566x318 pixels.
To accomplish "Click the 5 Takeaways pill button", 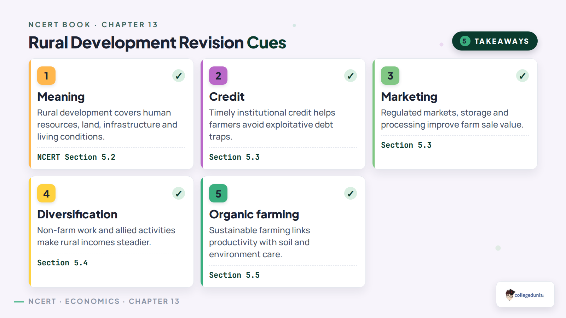I will click(495, 41).
